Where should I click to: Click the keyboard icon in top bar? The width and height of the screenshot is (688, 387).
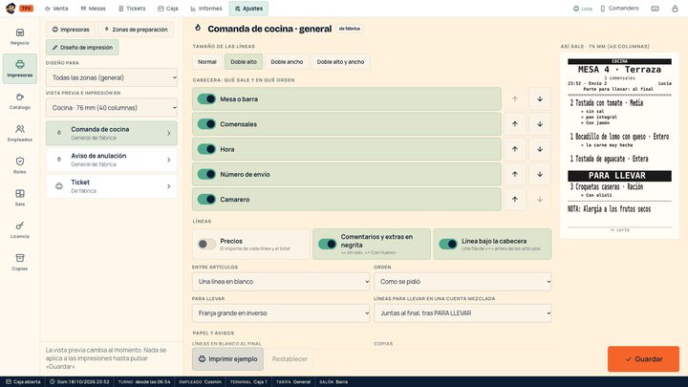[655, 9]
